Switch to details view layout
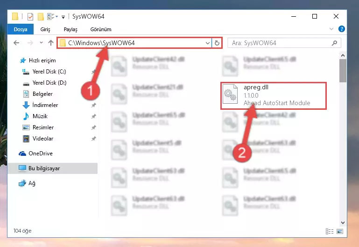This screenshot has height=247, width=359. coord(330,232)
